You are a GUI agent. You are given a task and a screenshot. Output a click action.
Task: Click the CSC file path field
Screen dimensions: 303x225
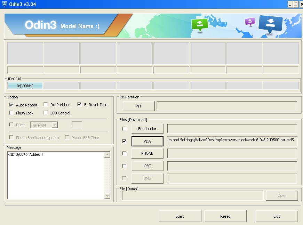point(232,166)
